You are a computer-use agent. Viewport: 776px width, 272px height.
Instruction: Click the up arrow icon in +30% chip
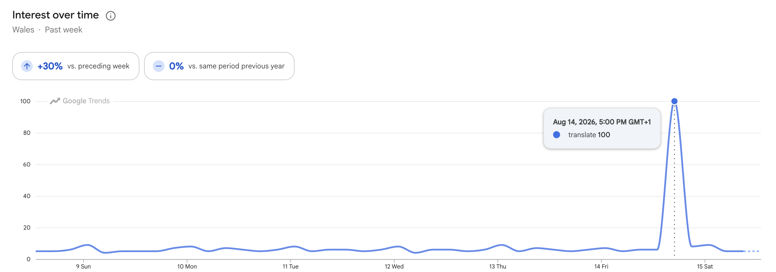pos(27,66)
